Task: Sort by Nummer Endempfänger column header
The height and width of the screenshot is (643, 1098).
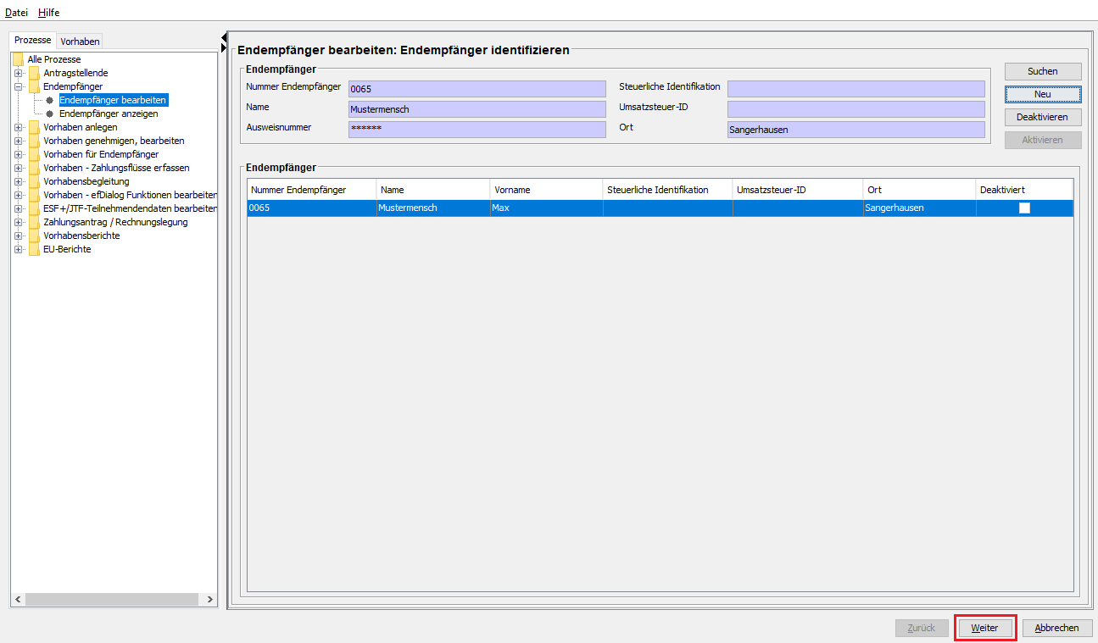Action: point(312,190)
